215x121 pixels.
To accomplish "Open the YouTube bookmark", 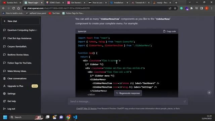I will (54, 13).
